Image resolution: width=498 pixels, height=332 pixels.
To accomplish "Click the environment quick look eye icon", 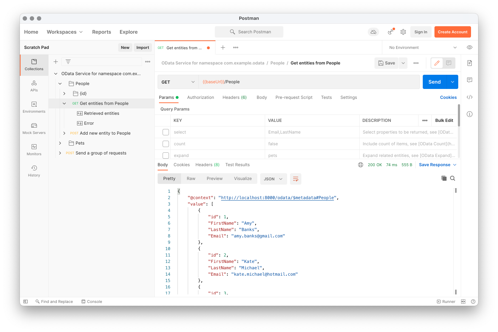I will [470, 47].
